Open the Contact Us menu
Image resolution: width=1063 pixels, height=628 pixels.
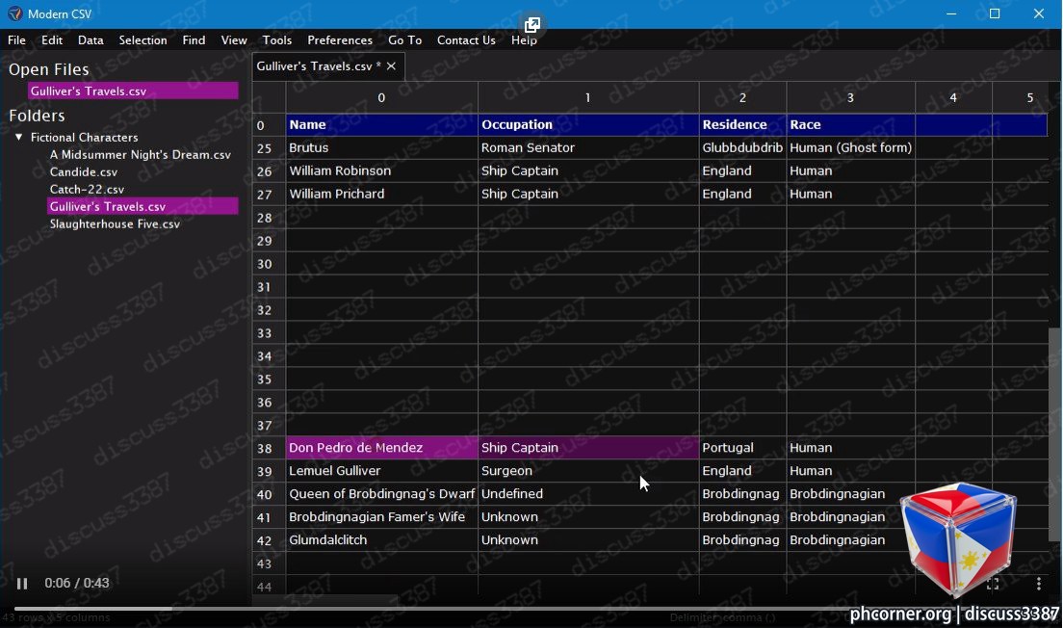pos(466,40)
